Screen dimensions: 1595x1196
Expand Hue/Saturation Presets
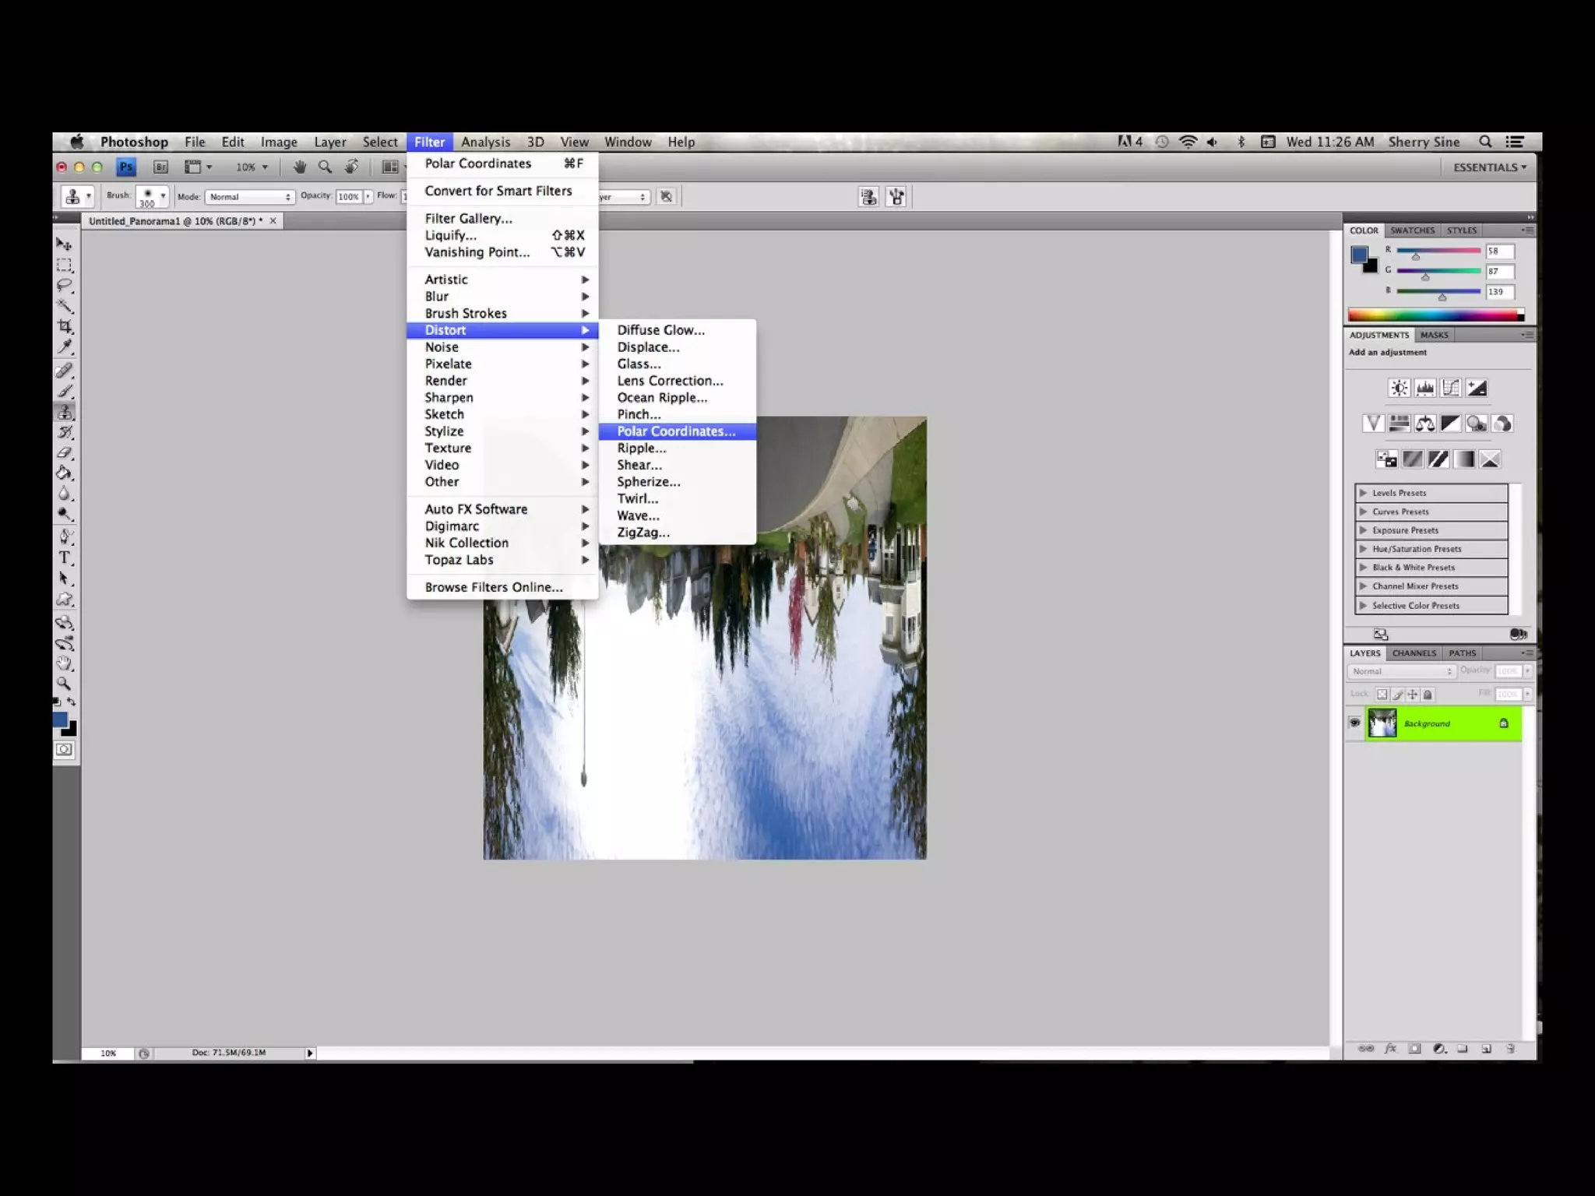1364,549
